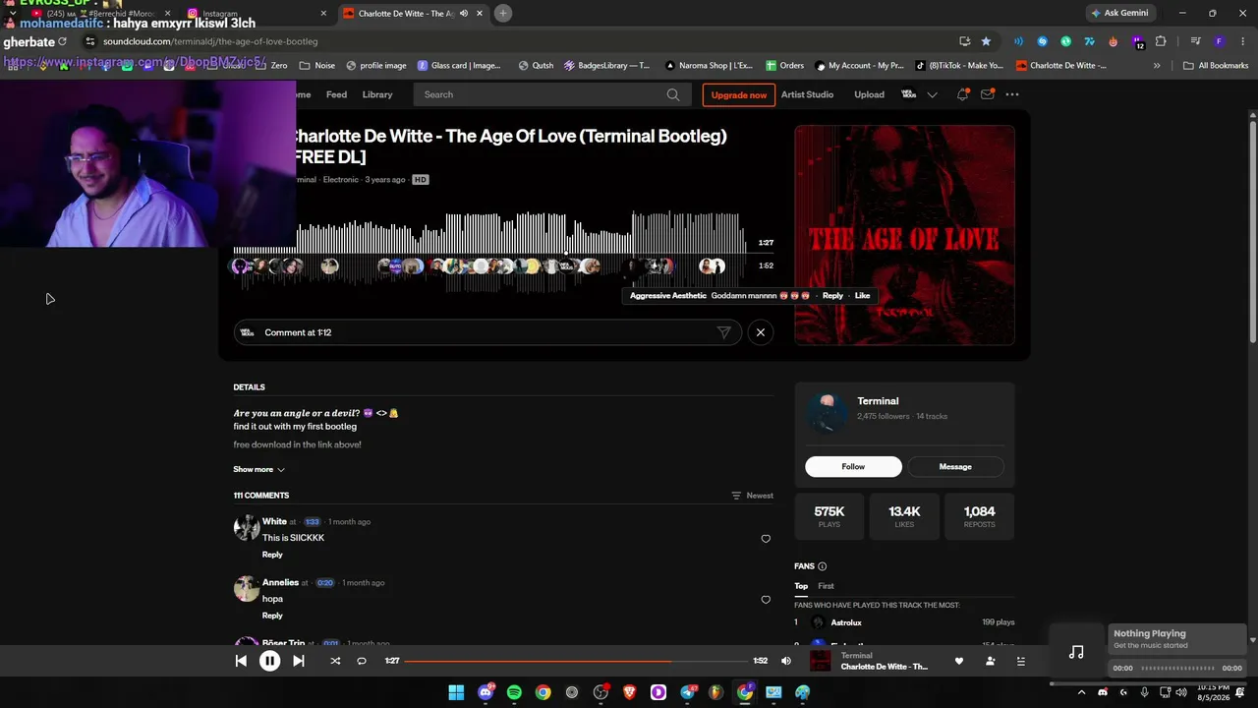Open the Next Up queue

coord(1021,661)
